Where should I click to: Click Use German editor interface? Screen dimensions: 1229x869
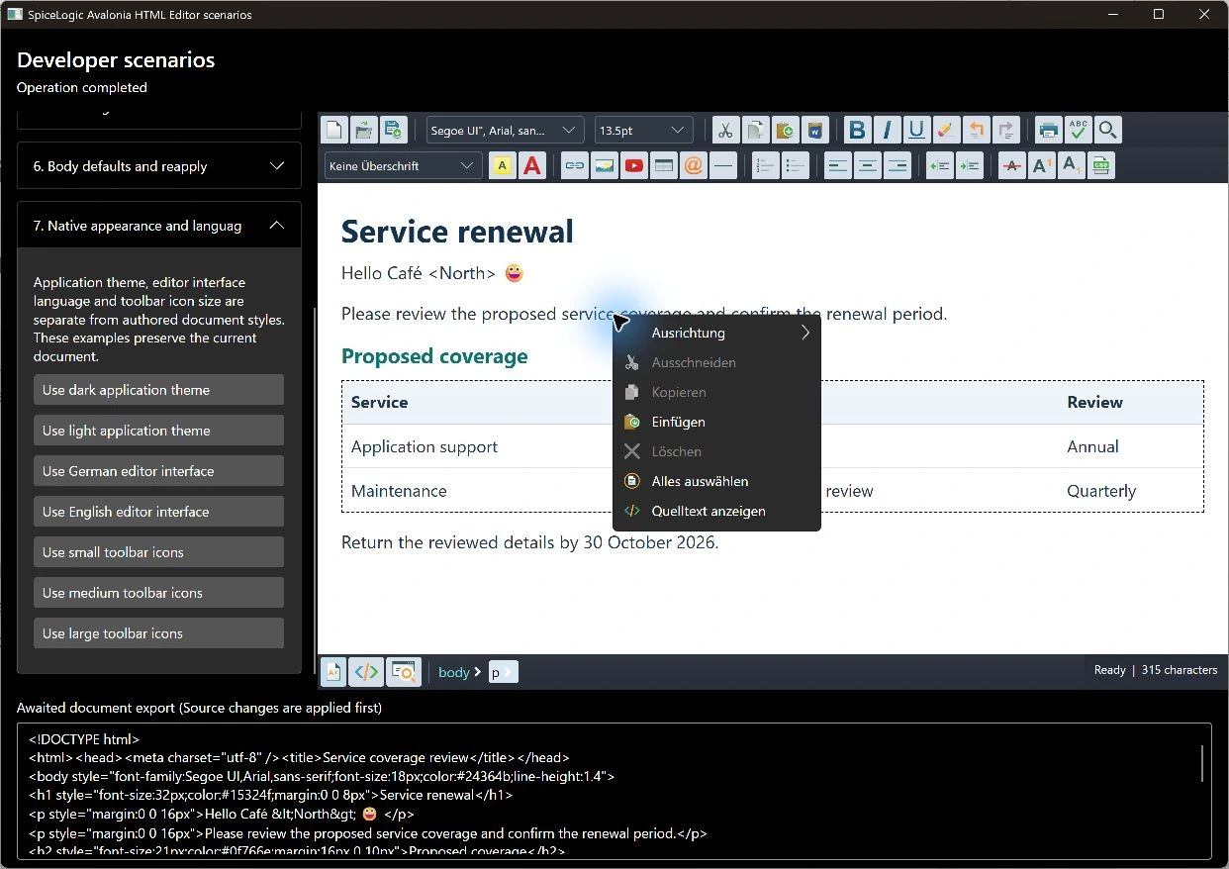click(x=158, y=471)
